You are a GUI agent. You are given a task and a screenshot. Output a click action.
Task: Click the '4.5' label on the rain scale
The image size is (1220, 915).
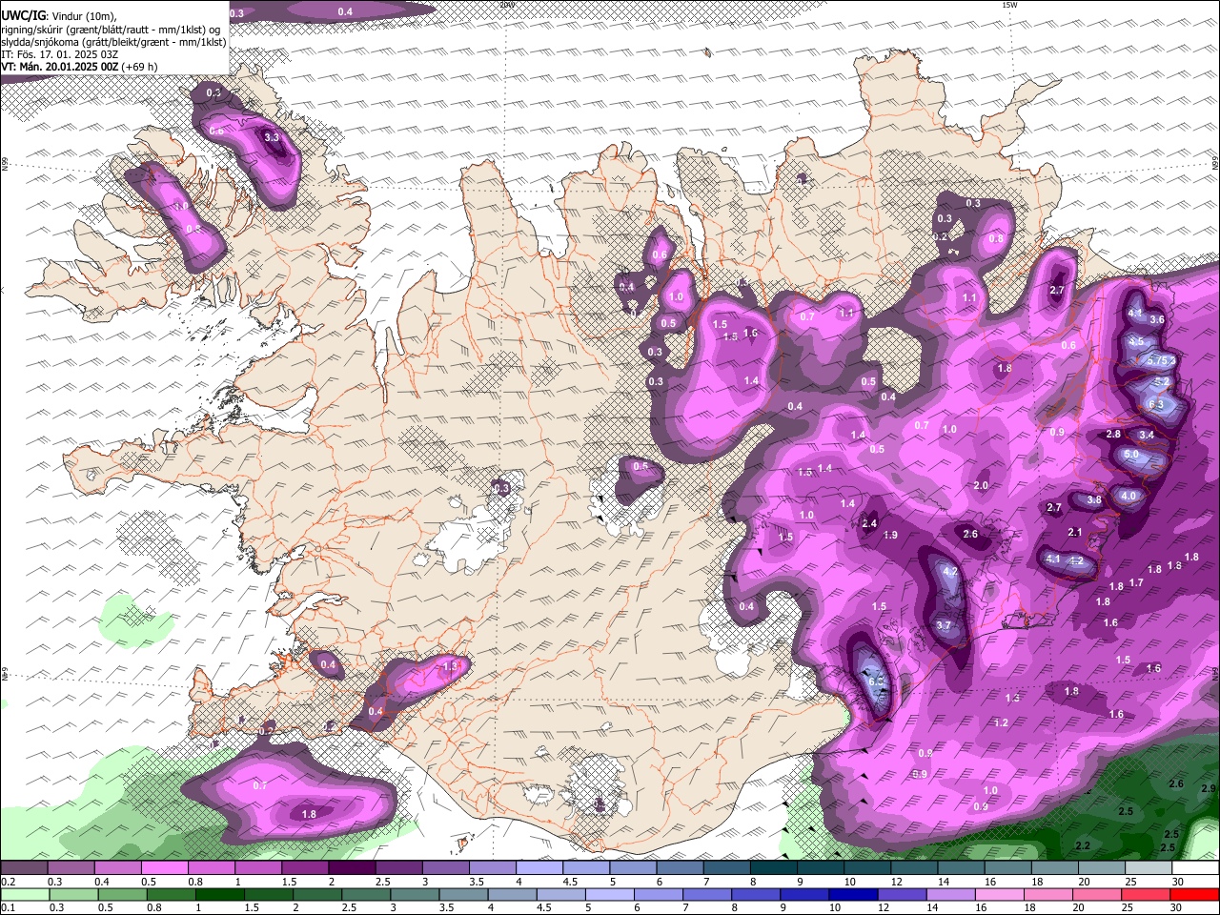[x=544, y=908]
